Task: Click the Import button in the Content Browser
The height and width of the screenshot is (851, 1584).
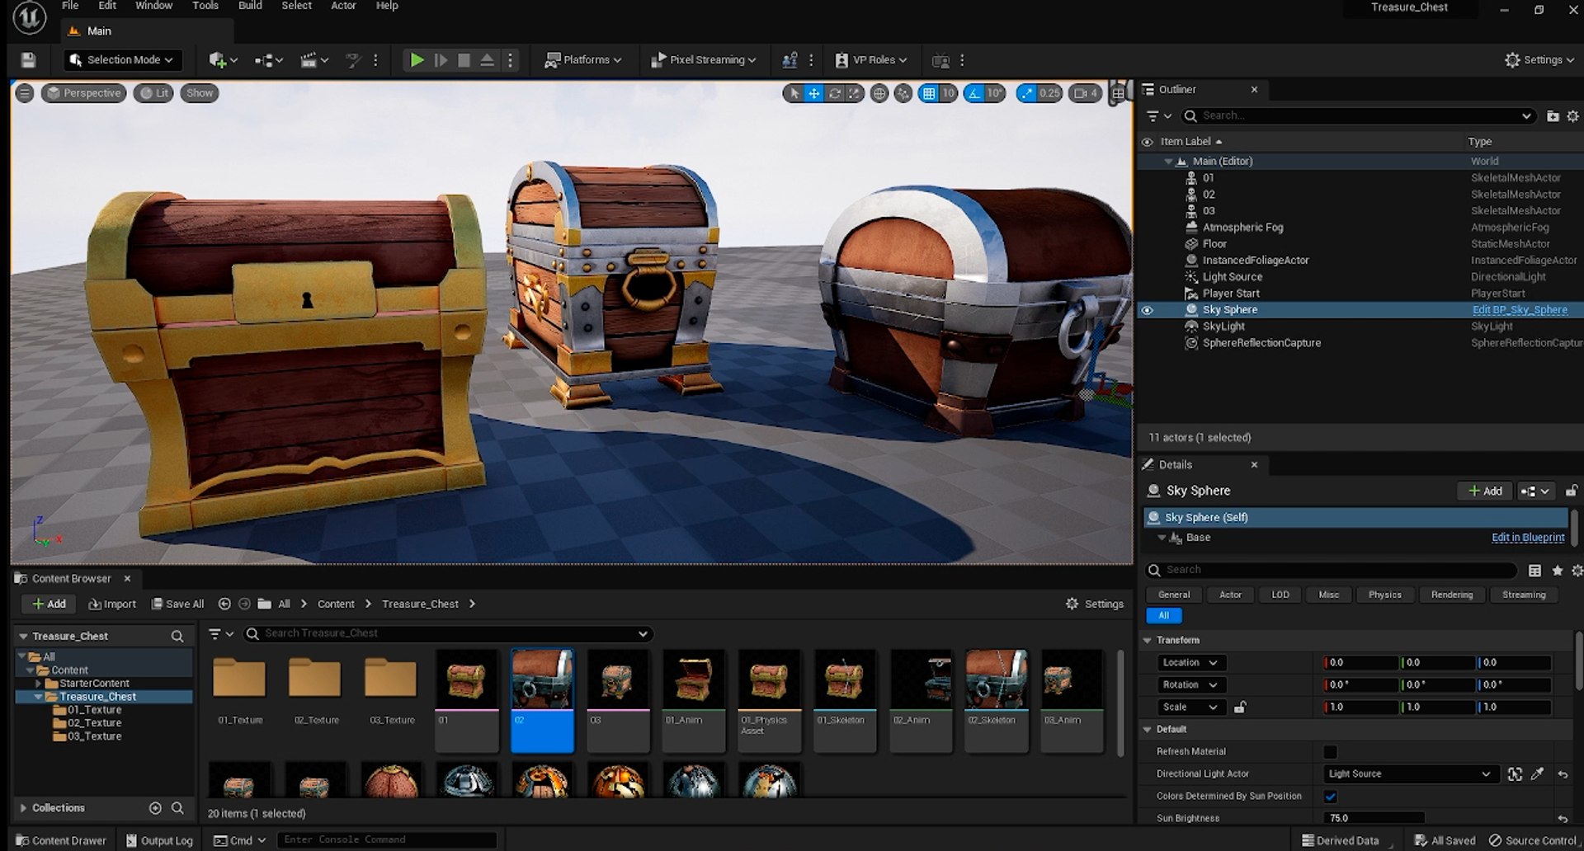Action: [112, 604]
